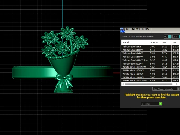Click the 6.48 grams value
Screen dimensions: 180x135
(x=153, y=81)
